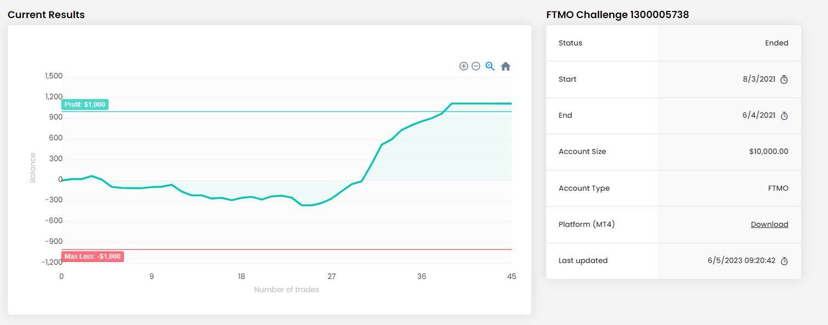Click the green Profit: $1,000 label
828x325 pixels.
pos(85,105)
